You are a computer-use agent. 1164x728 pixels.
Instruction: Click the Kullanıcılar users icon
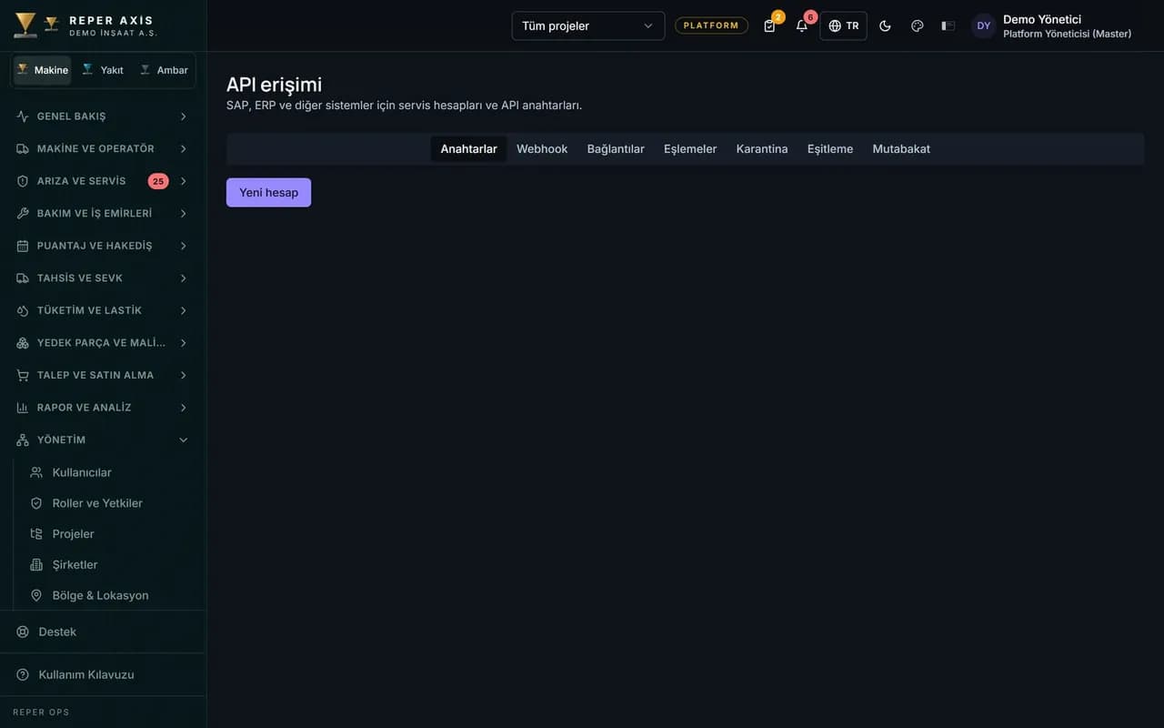click(x=36, y=472)
